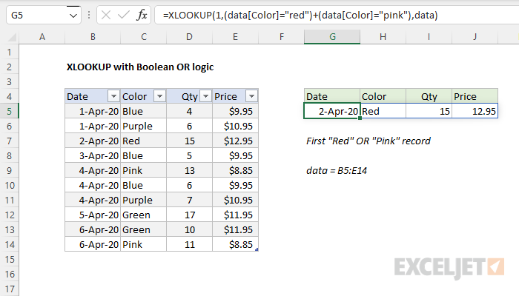The image size is (519, 296).
Task: Click result cell H5 showing Red
Action: (x=383, y=111)
